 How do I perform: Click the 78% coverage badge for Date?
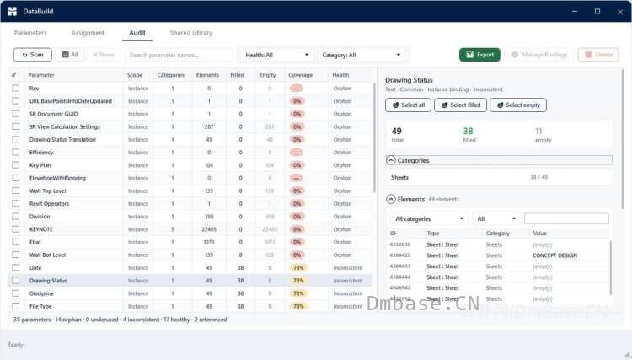click(x=298, y=268)
